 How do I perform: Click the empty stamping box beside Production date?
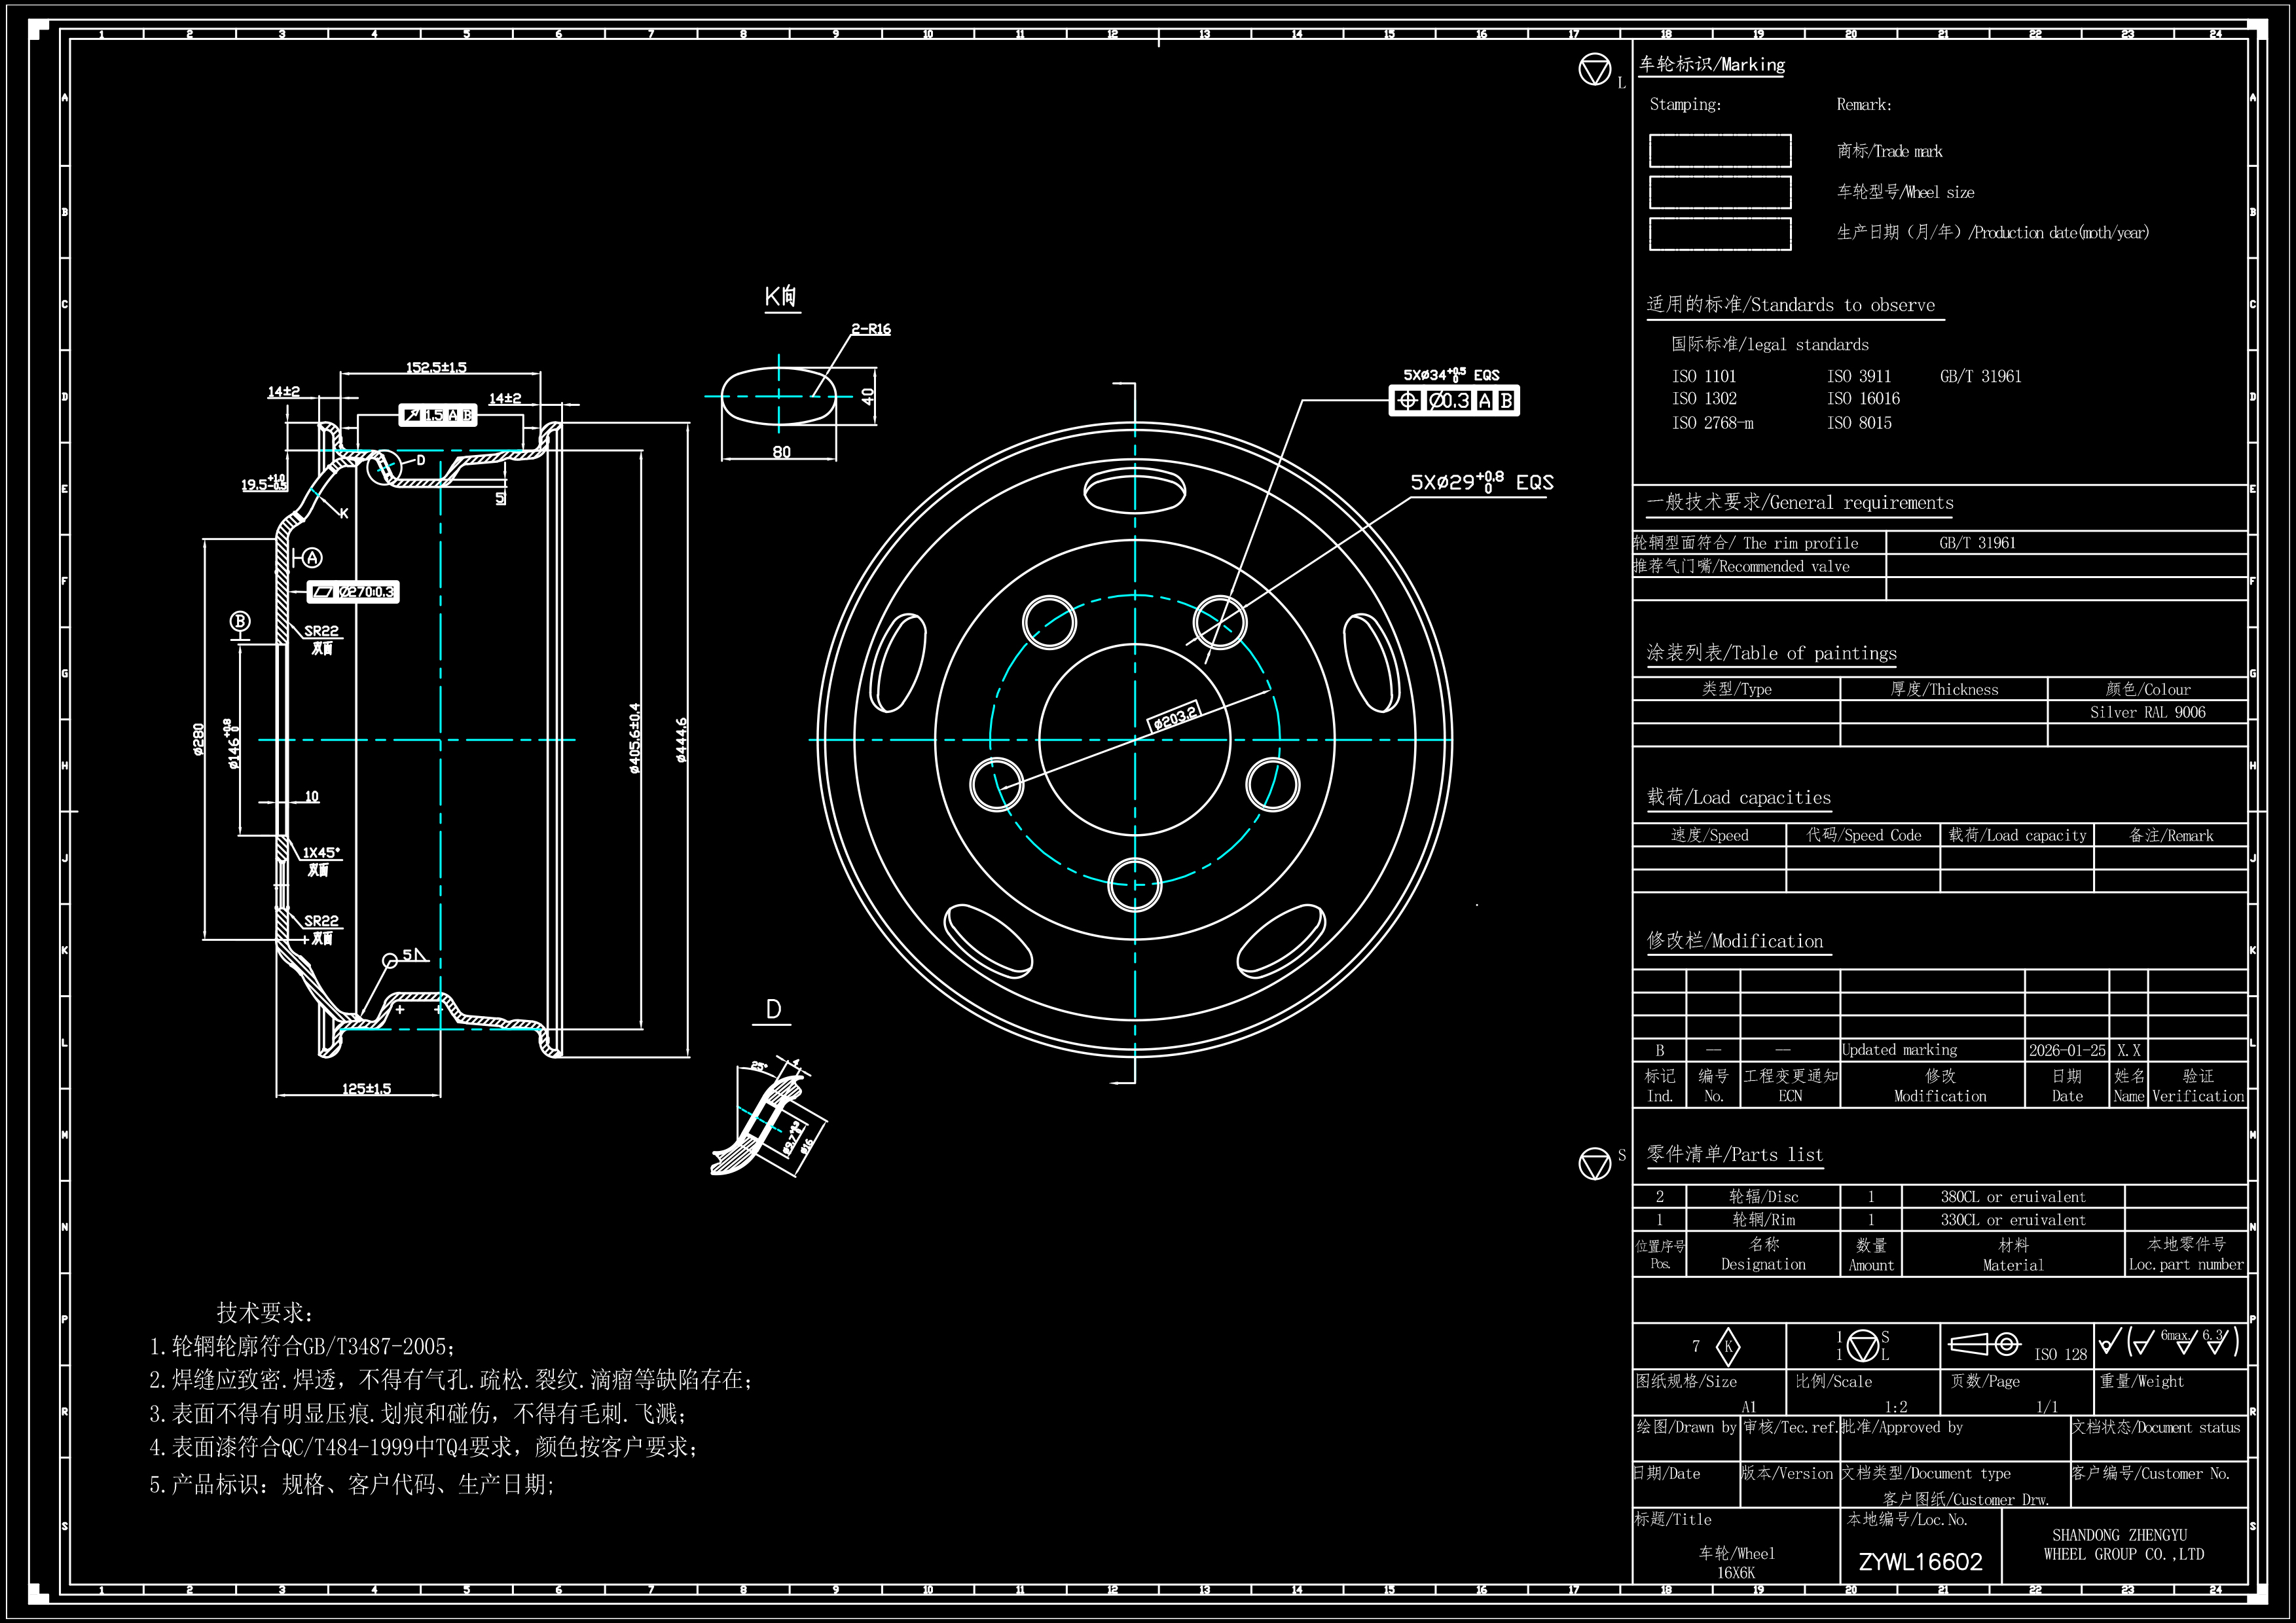(1719, 233)
